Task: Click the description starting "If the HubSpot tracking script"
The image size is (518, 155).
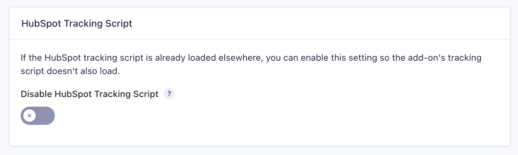Action: (x=251, y=65)
